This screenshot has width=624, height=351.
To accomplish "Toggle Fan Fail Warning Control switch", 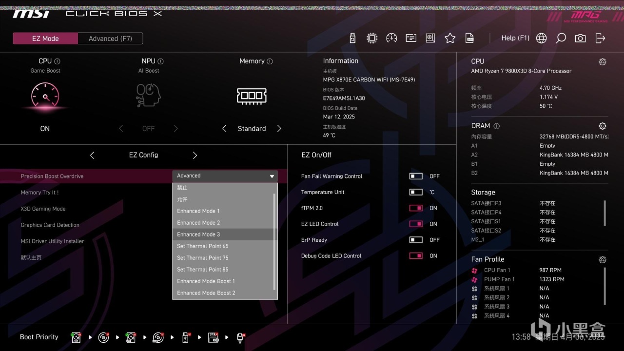I will pos(416,176).
